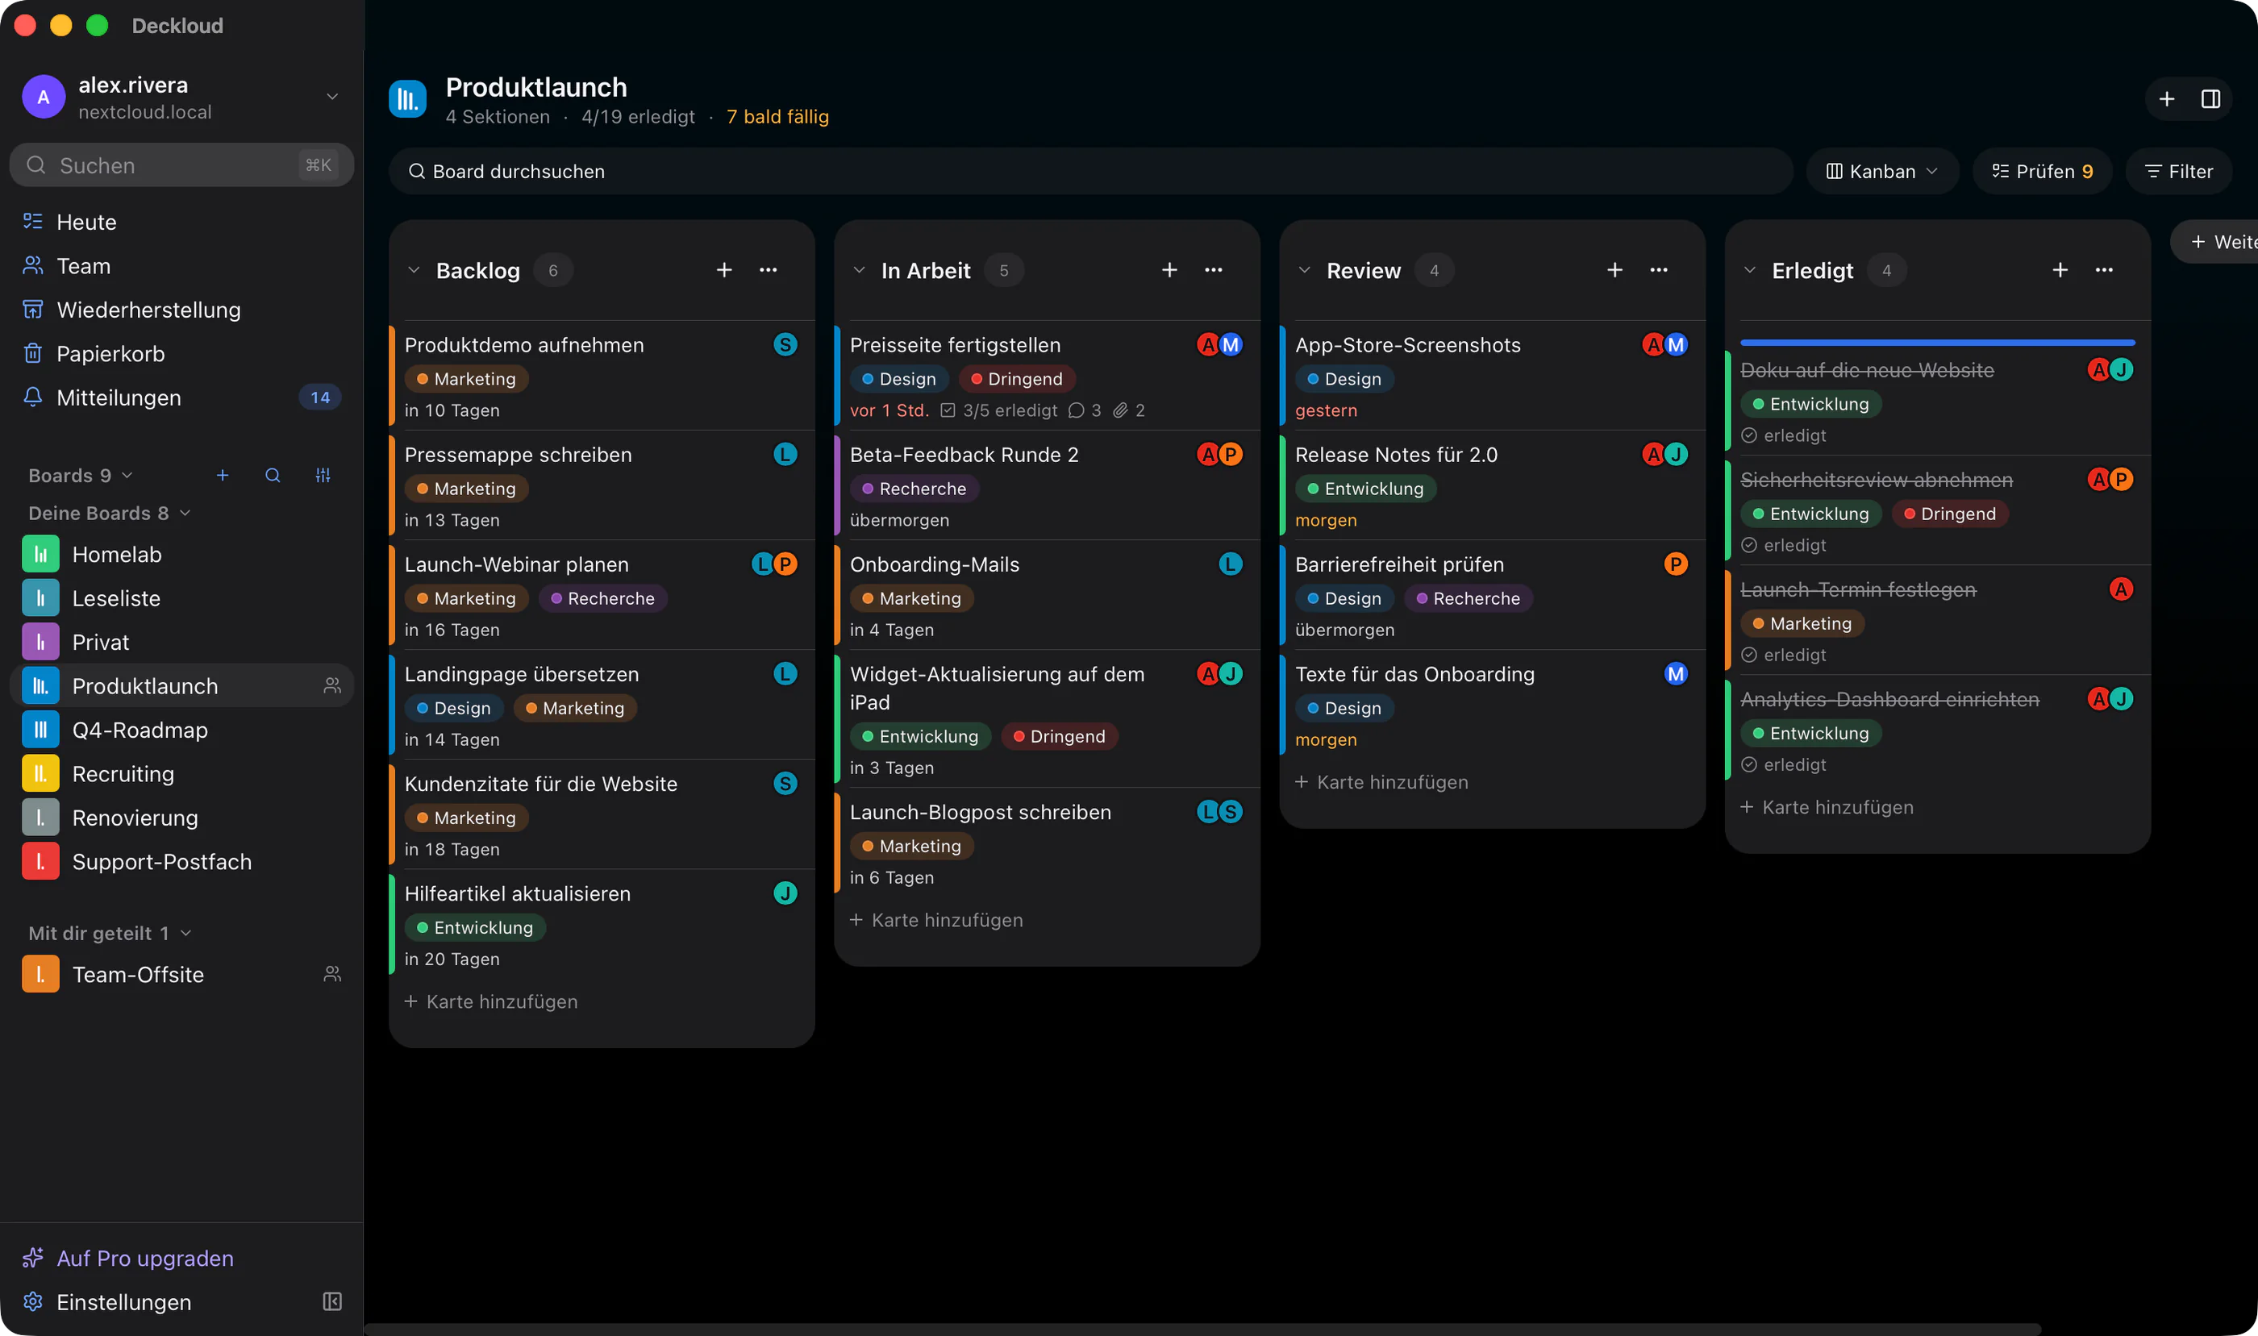Screen dimensions: 2258x1336
Task: Collapse the Deine Boards section
Action: pos(185,513)
